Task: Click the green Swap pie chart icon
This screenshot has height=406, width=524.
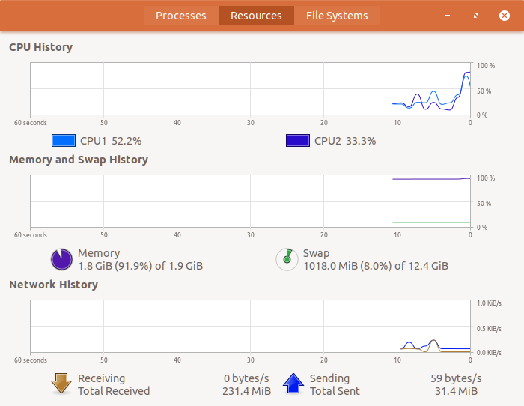Action: 286,259
